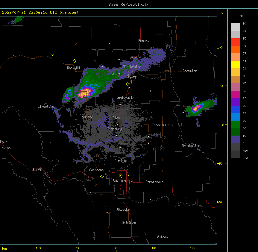Select the yellow diamond marker between Olds and Didsbury

116,125
